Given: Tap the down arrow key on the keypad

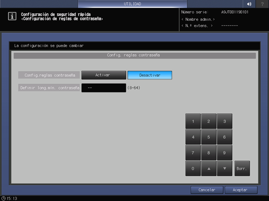Looking at the screenshot, I should click(224, 168).
